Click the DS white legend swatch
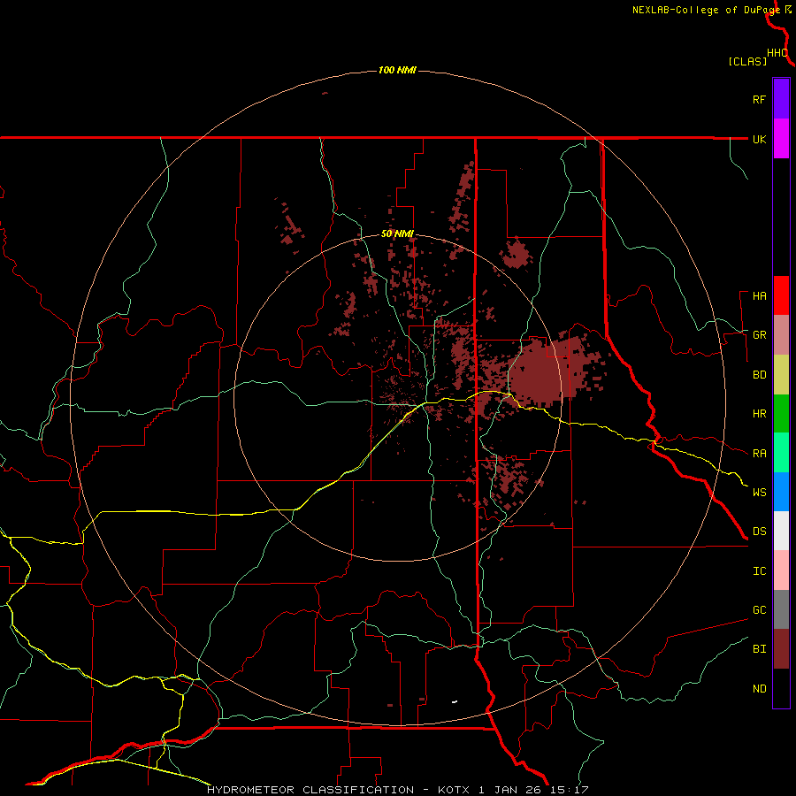796x796 pixels. [781, 531]
